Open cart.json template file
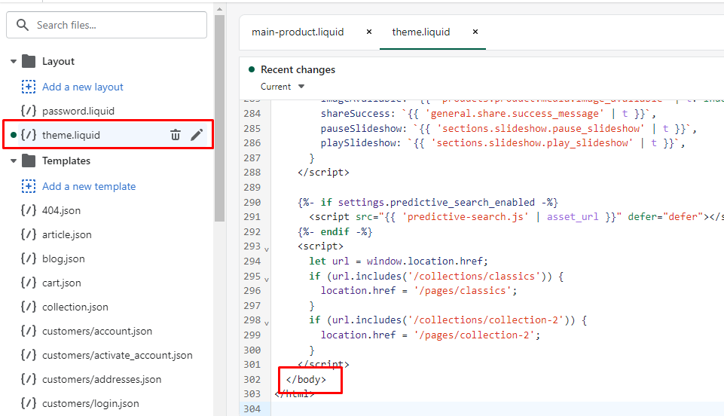Screen dimensions: 724x416 point(61,283)
